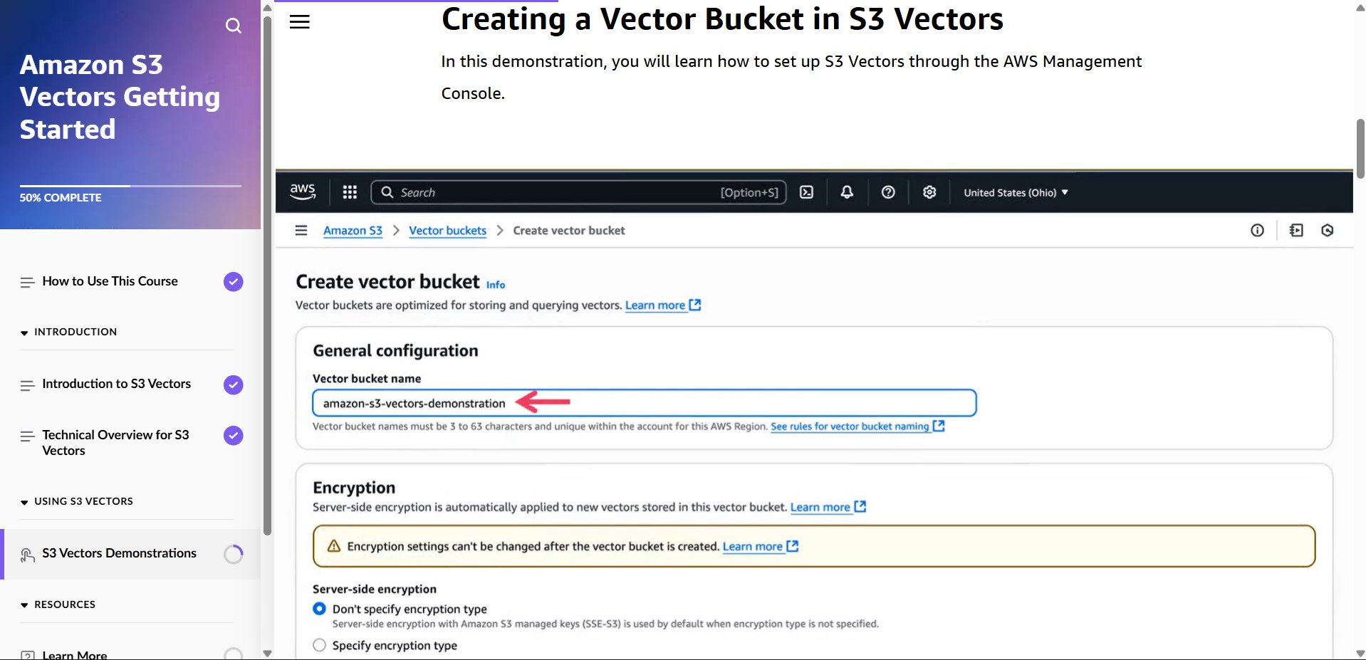Open the S3 console side navigation menu
Screen dimensions: 1366x660
[301, 230]
